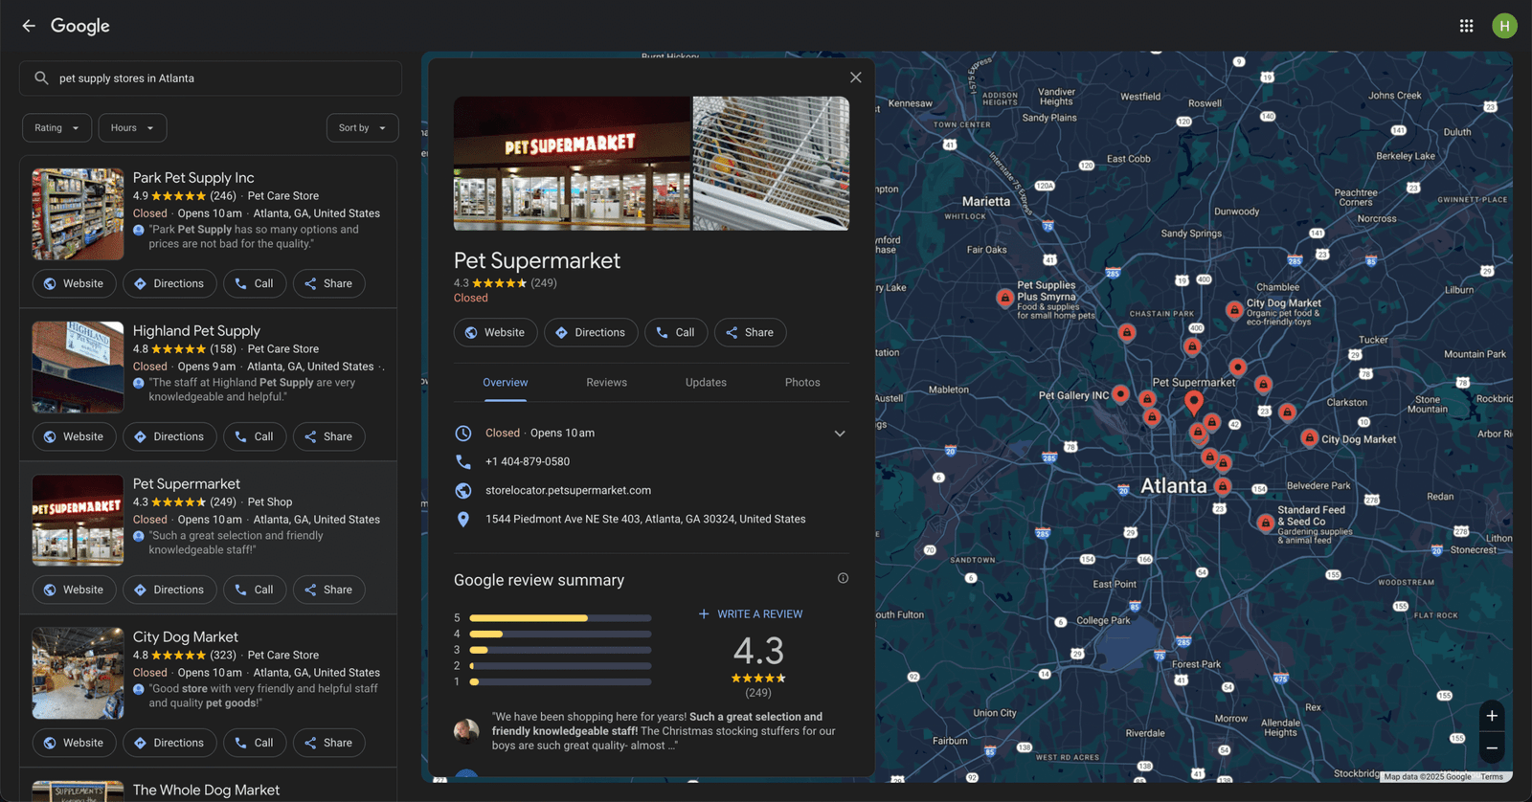The width and height of the screenshot is (1532, 802).
Task: Open Website in Pet Supermarket detail panel
Action: click(x=496, y=333)
